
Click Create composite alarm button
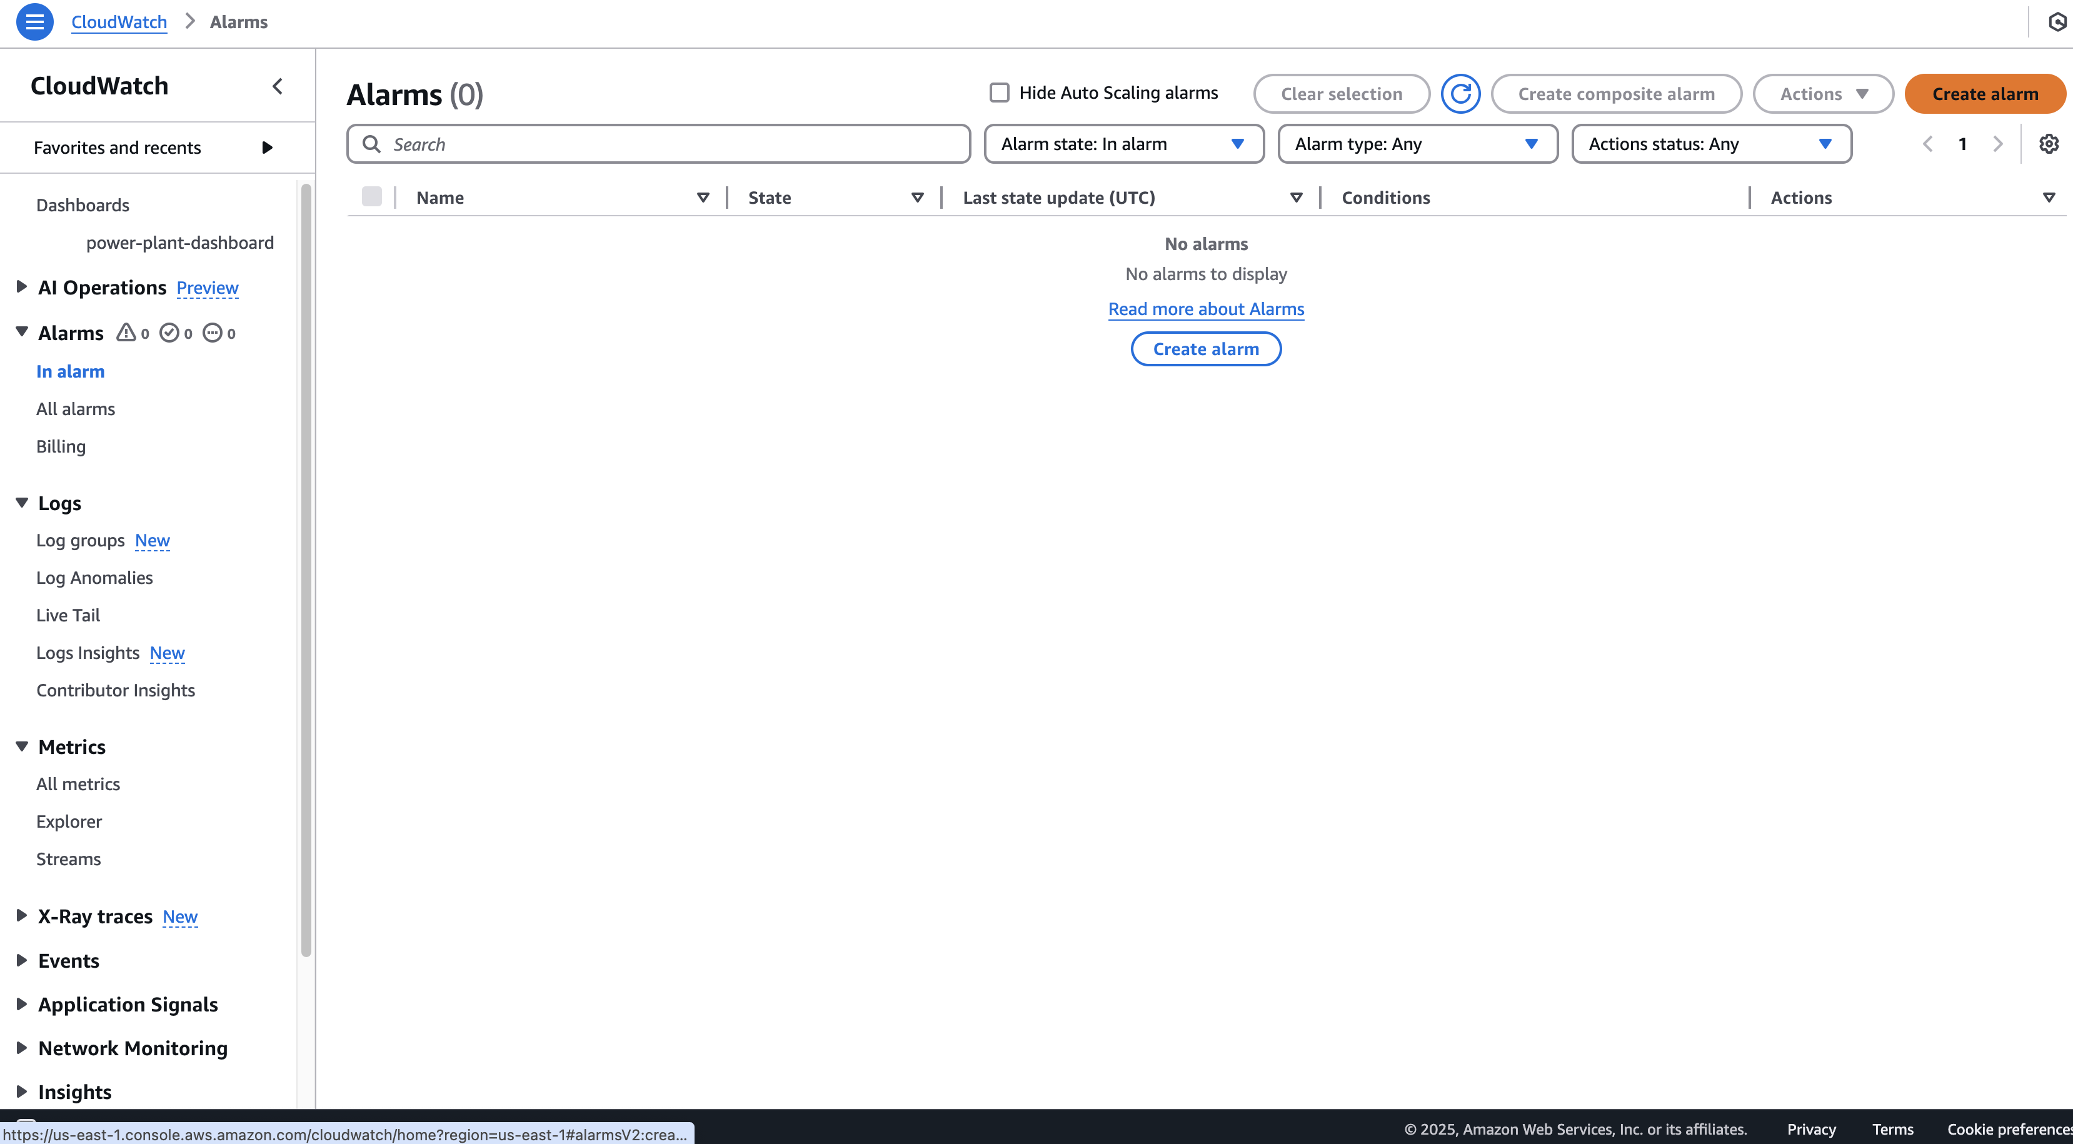click(1617, 94)
